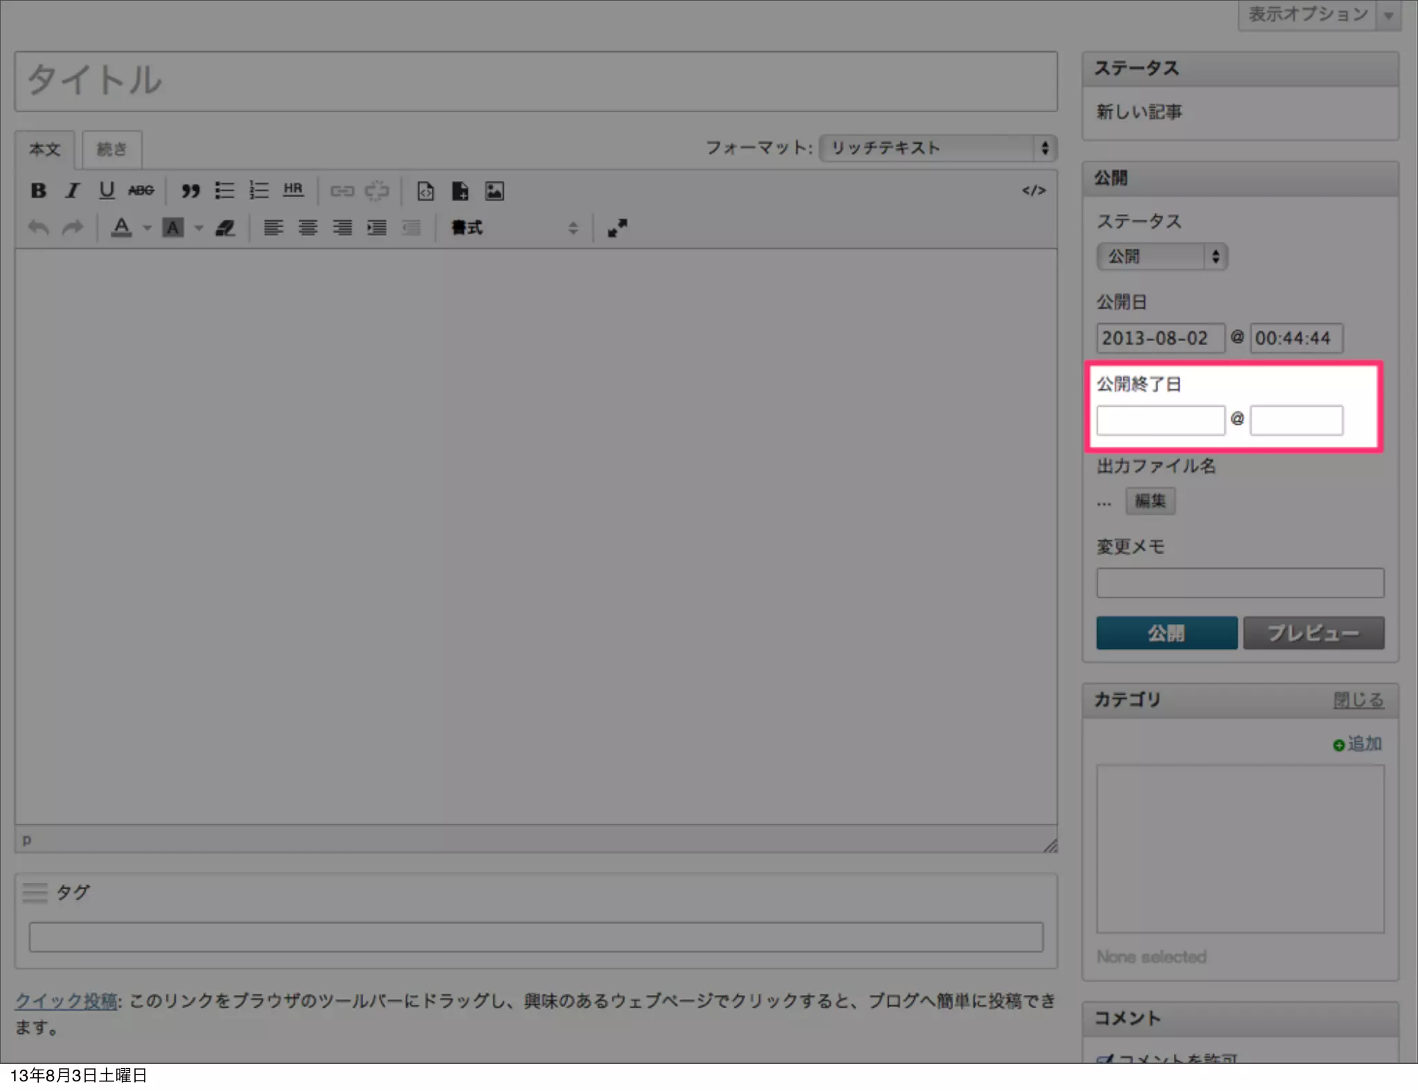Click the blue 公開 publish button
Screen dimensions: 1418x1091
[x=1166, y=633]
